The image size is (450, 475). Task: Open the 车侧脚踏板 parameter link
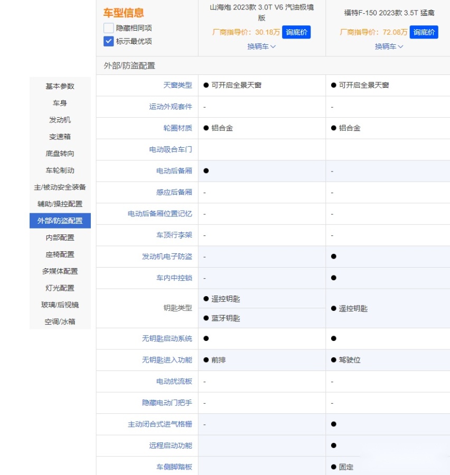point(174,467)
